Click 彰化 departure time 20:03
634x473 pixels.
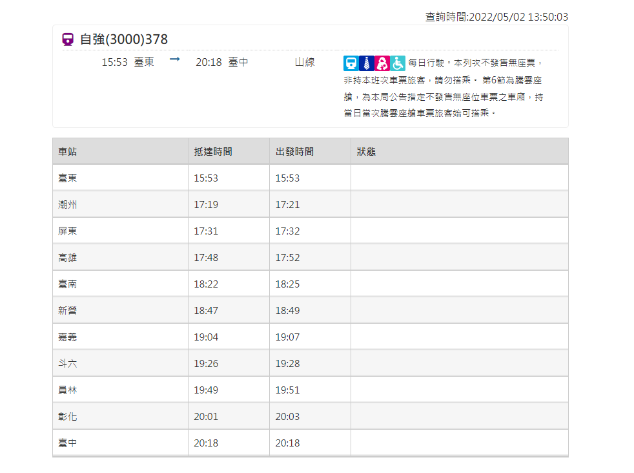tap(287, 417)
